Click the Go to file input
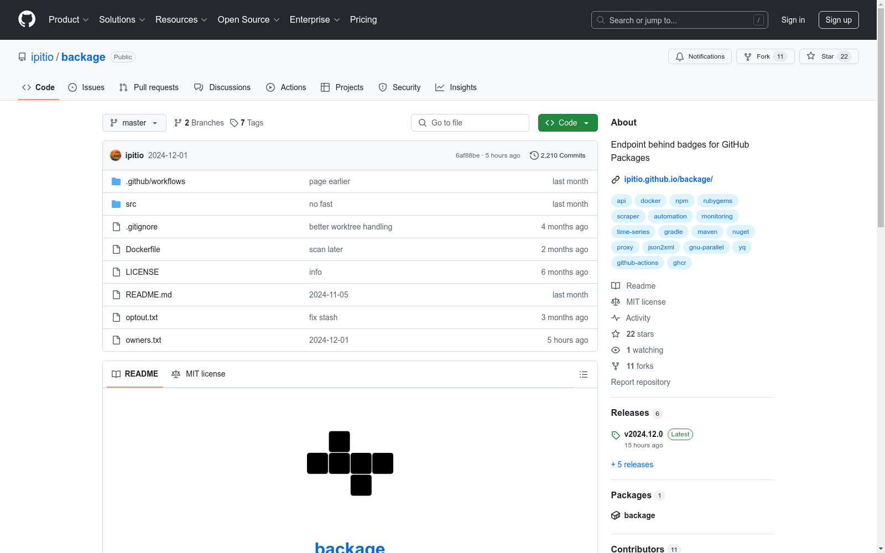Screen dimensions: 885x553 [x=470, y=123]
